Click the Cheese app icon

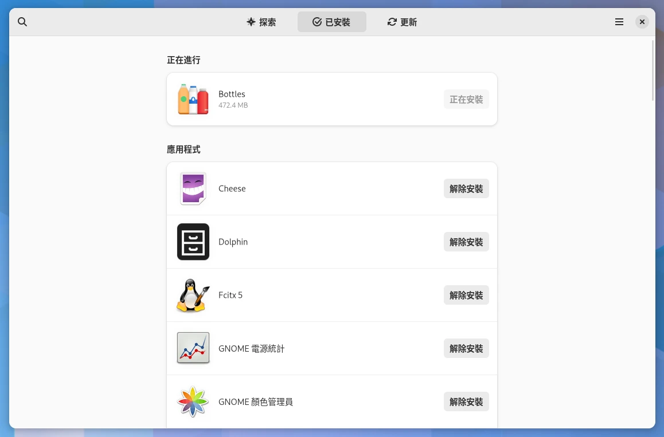[x=193, y=188]
